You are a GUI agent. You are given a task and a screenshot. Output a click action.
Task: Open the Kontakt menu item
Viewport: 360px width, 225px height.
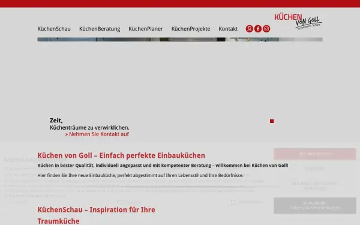(x=228, y=29)
